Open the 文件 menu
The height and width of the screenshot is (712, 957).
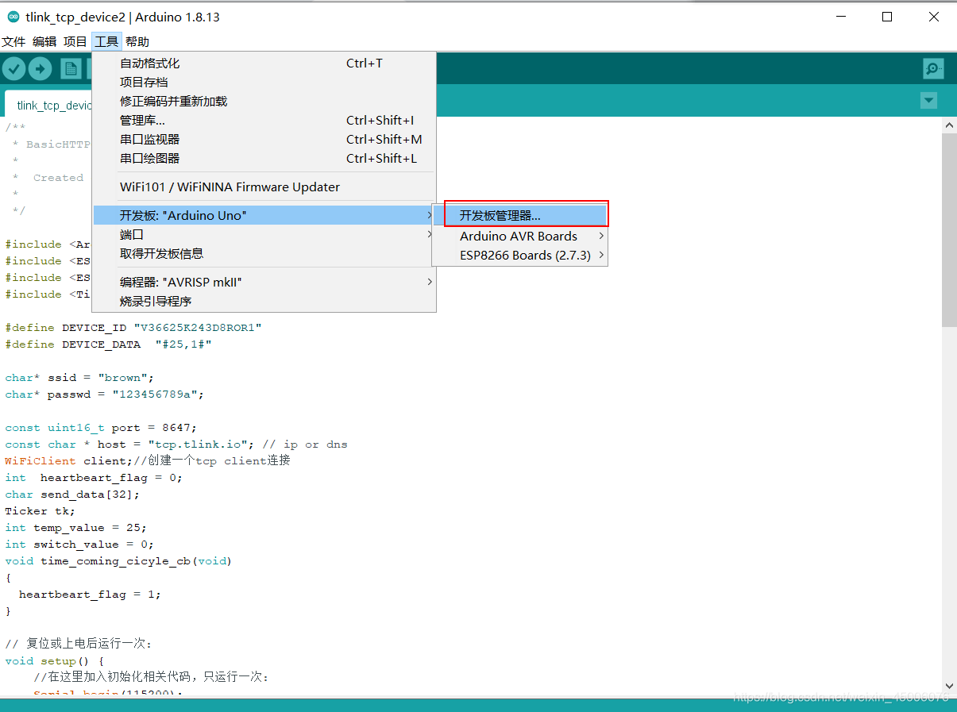pyautogui.click(x=14, y=41)
